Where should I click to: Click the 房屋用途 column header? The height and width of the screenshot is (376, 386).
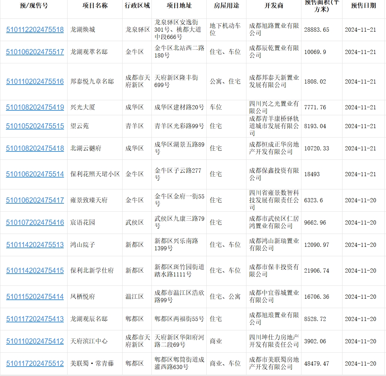227,6
